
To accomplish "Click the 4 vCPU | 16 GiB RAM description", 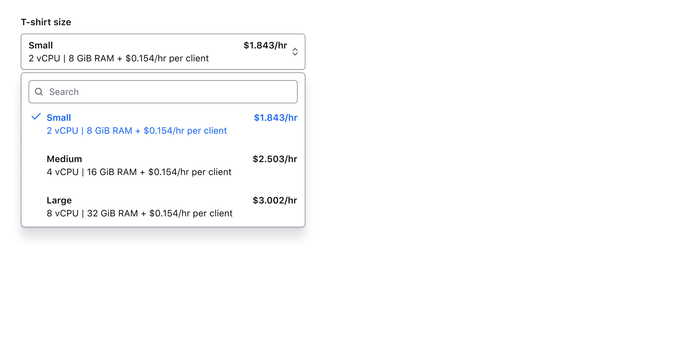I will pos(139,172).
